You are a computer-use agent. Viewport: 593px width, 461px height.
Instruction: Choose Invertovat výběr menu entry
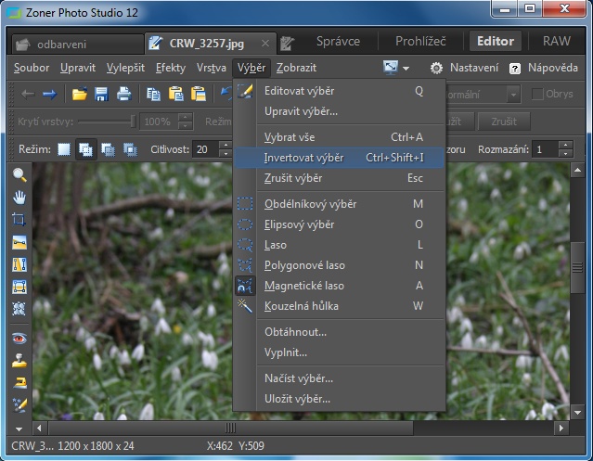coord(339,158)
